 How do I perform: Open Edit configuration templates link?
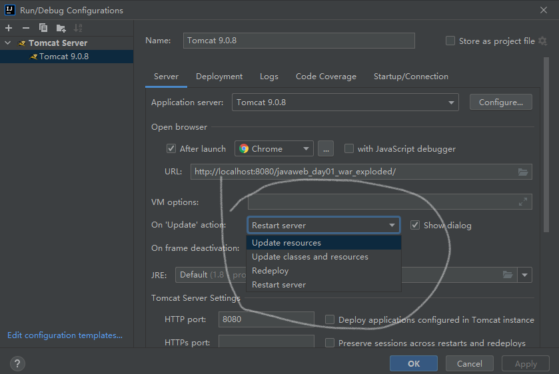65,335
